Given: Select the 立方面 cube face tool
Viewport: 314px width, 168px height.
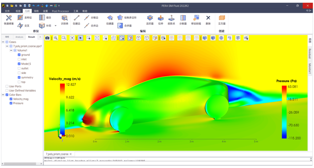Looking at the screenshot, I should pyautogui.click(x=222, y=18).
